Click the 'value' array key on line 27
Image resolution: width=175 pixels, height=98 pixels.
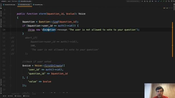click(x=33, y=82)
